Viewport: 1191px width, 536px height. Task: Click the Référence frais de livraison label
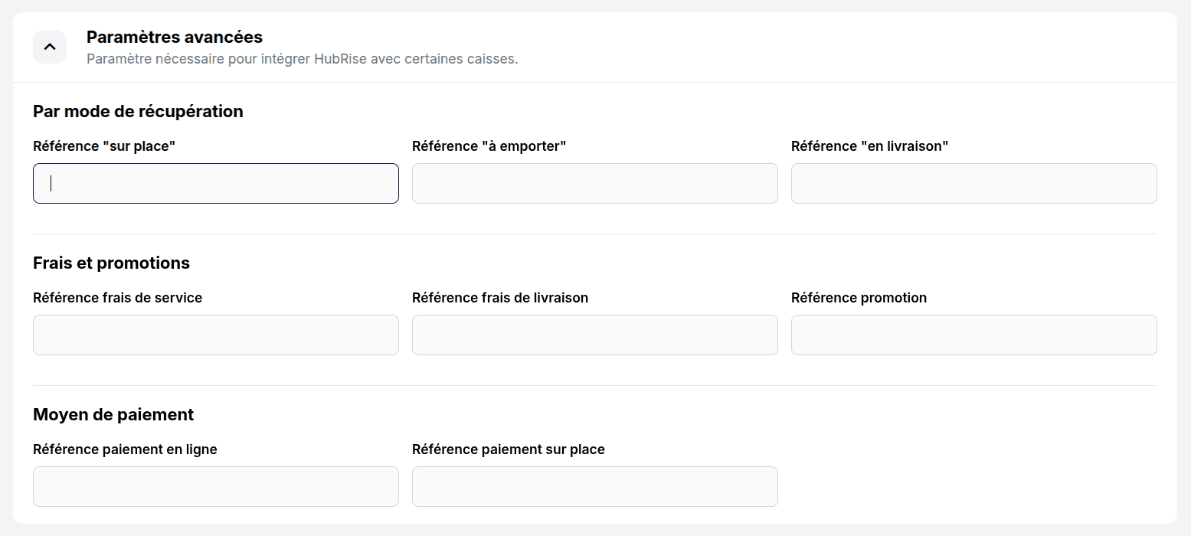[x=500, y=298]
